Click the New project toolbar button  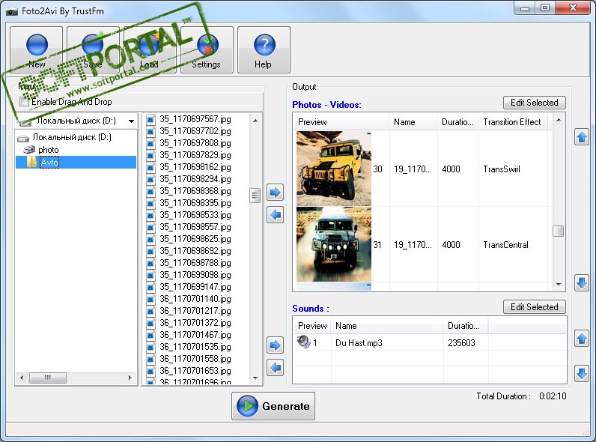point(37,49)
